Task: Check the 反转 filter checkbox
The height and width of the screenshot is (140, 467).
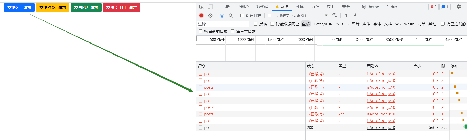Action: tap(255, 24)
